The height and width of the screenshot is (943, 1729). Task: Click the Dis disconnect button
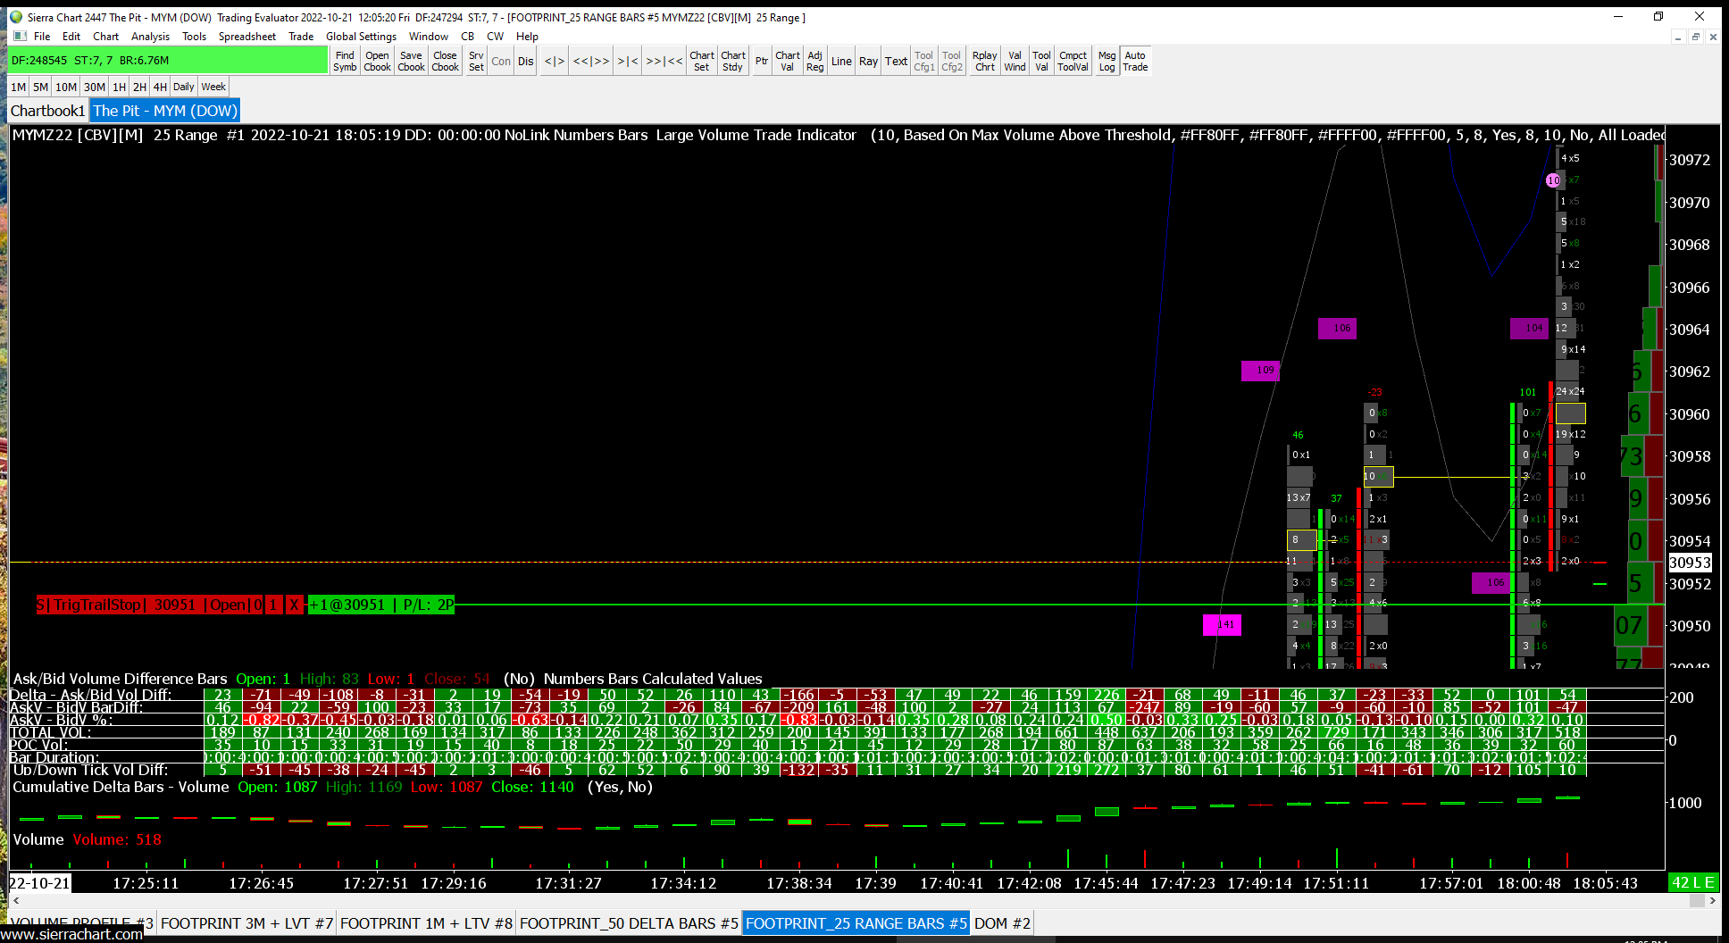tap(525, 61)
